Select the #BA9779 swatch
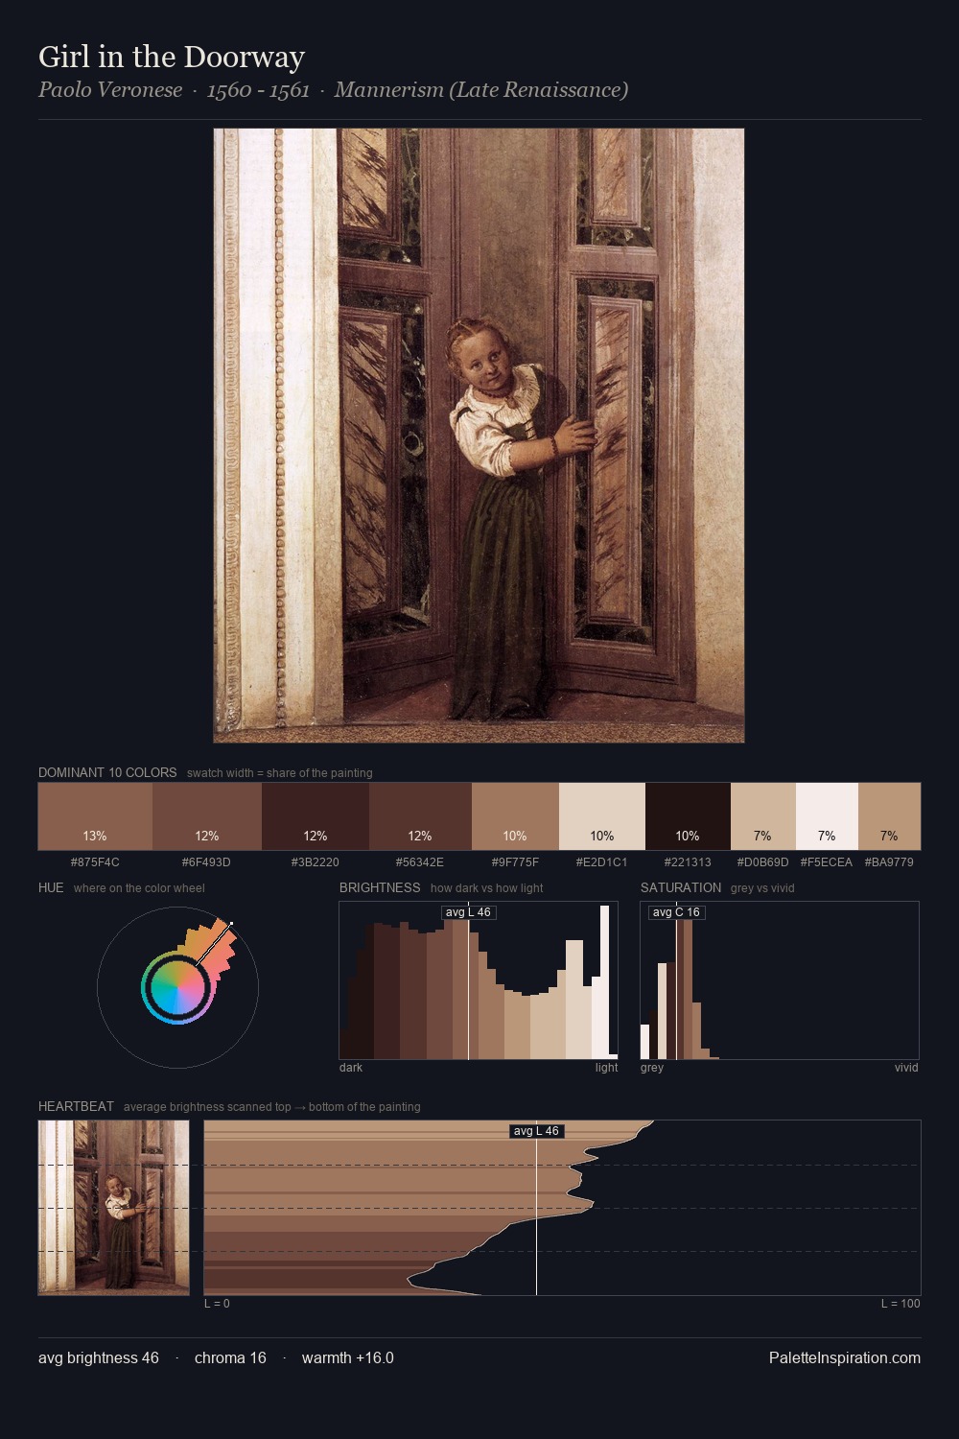The height and width of the screenshot is (1439, 959). click(889, 816)
